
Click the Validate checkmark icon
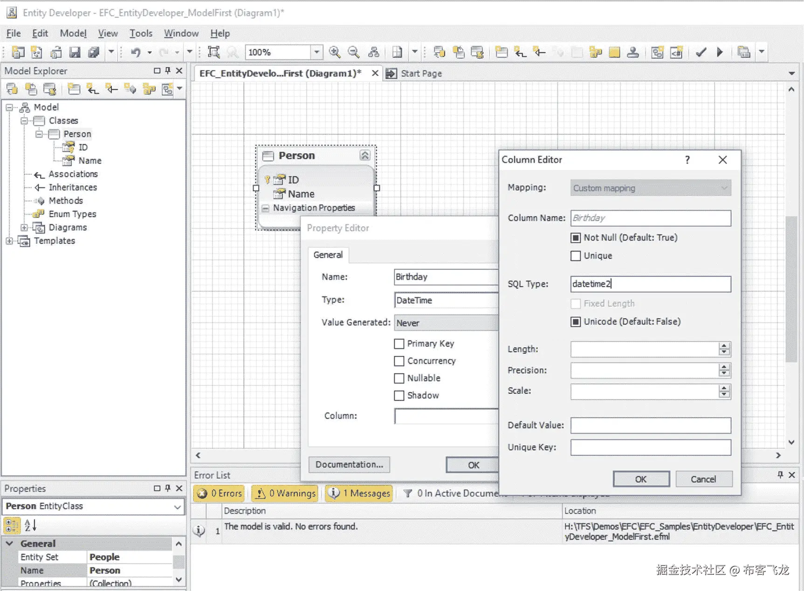click(x=701, y=52)
